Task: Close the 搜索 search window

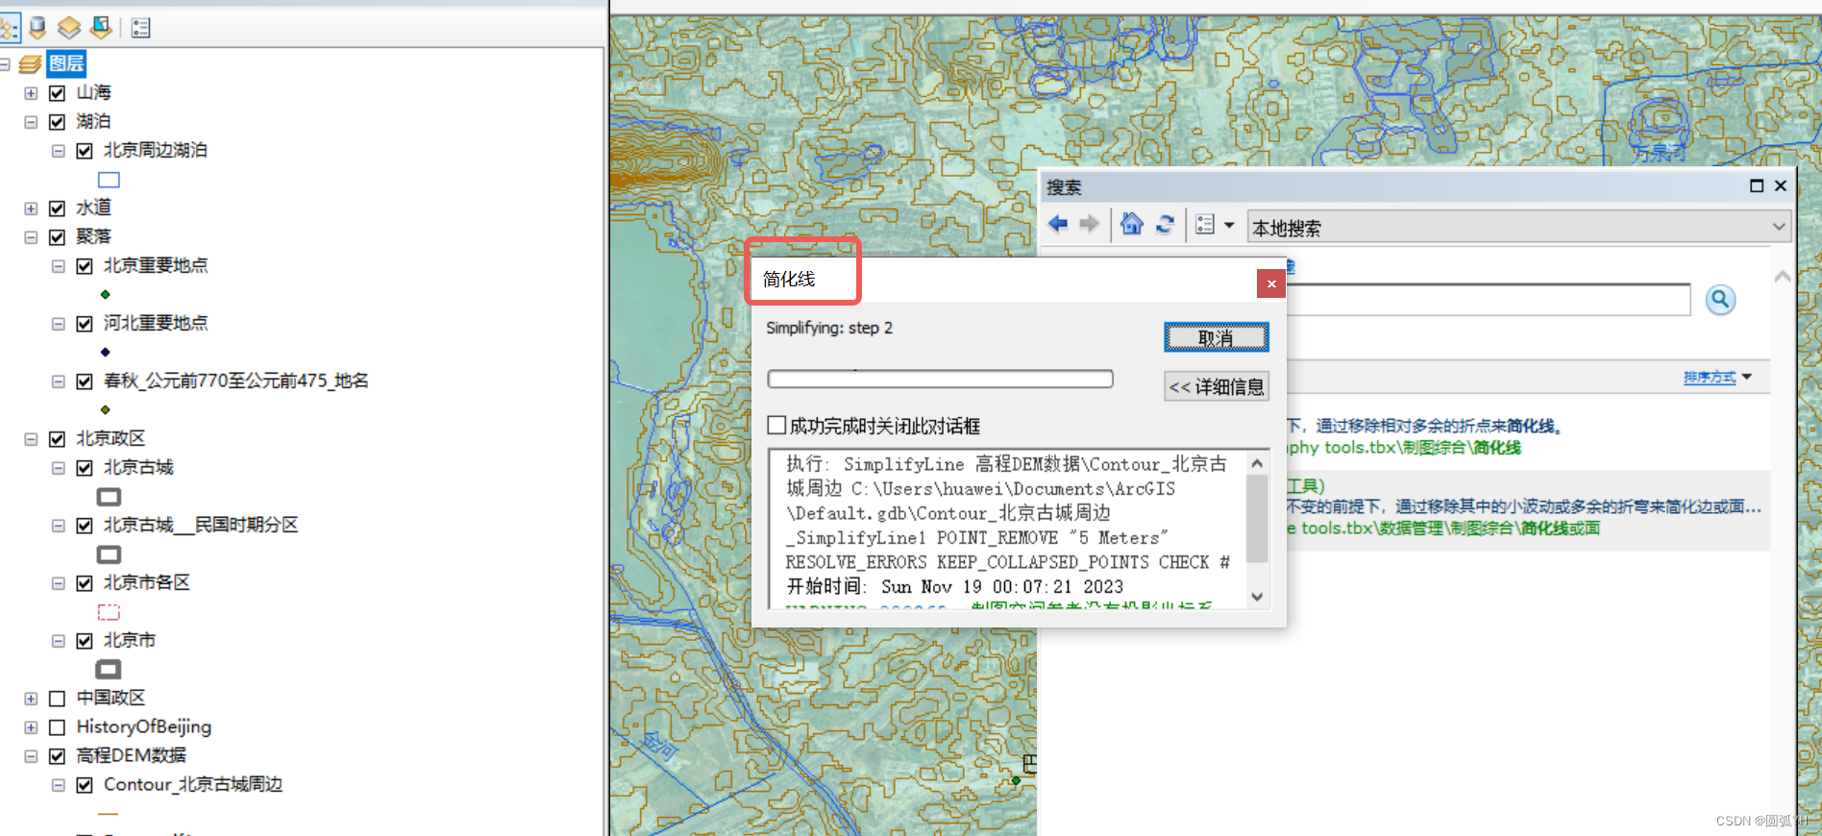Action: tap(1781, 185)
